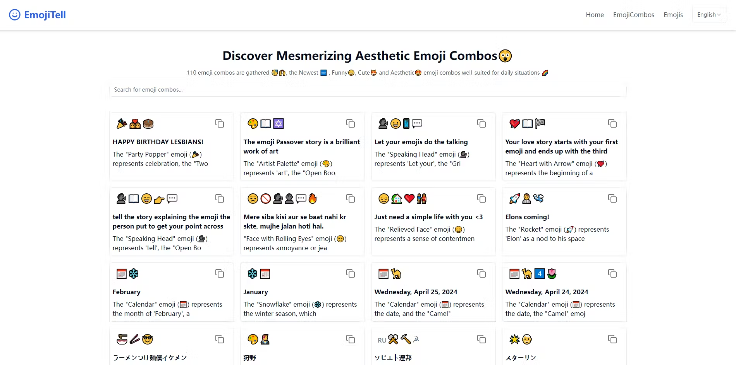Open the Emojis navigation link
The image size is (736, 365).
pos(673,15)
